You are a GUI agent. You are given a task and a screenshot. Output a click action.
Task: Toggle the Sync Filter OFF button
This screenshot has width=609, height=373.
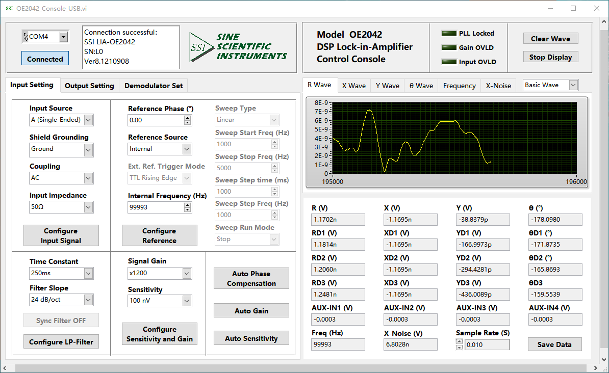pos(61,321)
